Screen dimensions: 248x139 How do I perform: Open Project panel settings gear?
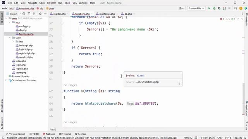40,14
